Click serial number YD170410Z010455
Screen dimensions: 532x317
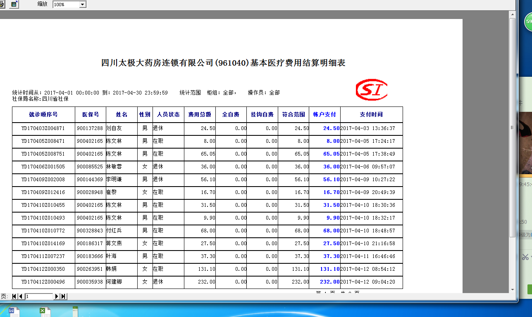click(43, 205)
